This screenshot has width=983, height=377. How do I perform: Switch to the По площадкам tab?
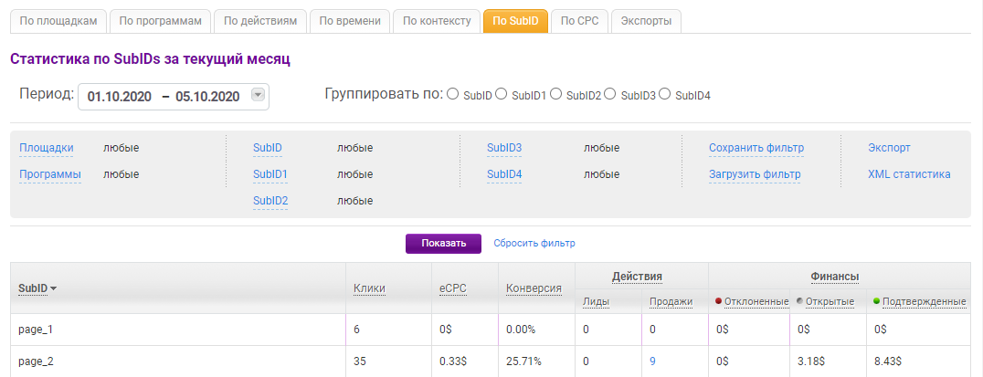tap(57, 20)
